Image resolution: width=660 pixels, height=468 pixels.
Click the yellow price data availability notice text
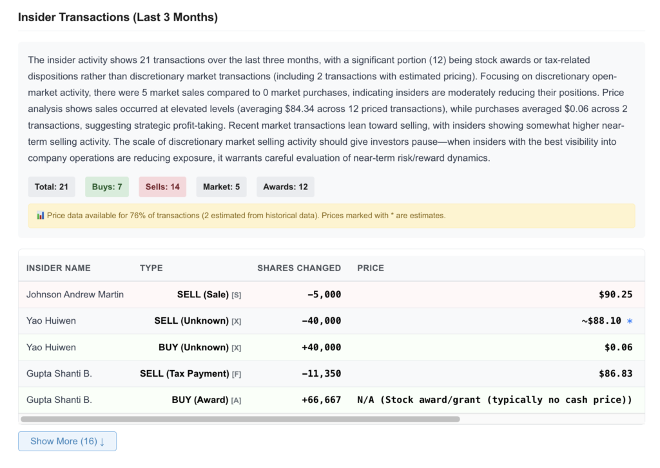tap(246, 215)
